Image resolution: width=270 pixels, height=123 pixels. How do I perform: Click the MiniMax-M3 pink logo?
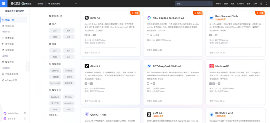click(x=211, y=66)
